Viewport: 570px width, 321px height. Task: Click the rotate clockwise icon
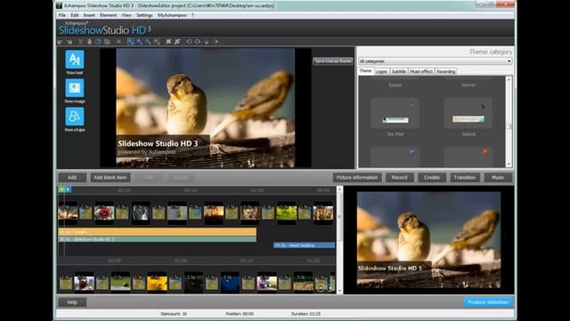tap(198, 42)
